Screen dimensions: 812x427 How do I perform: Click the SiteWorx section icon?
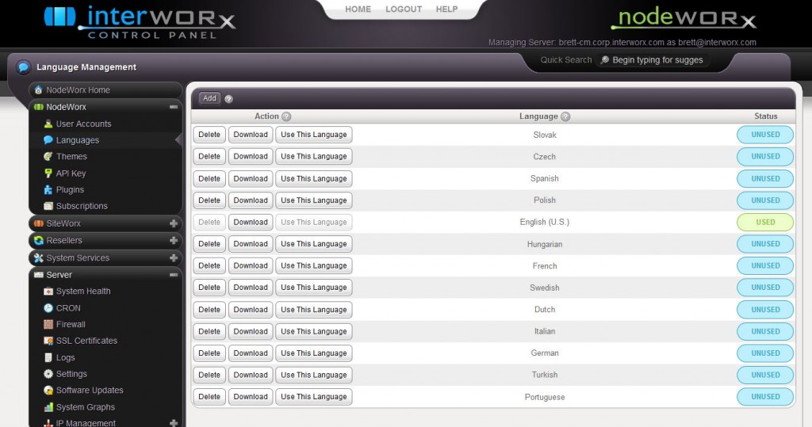38,223
